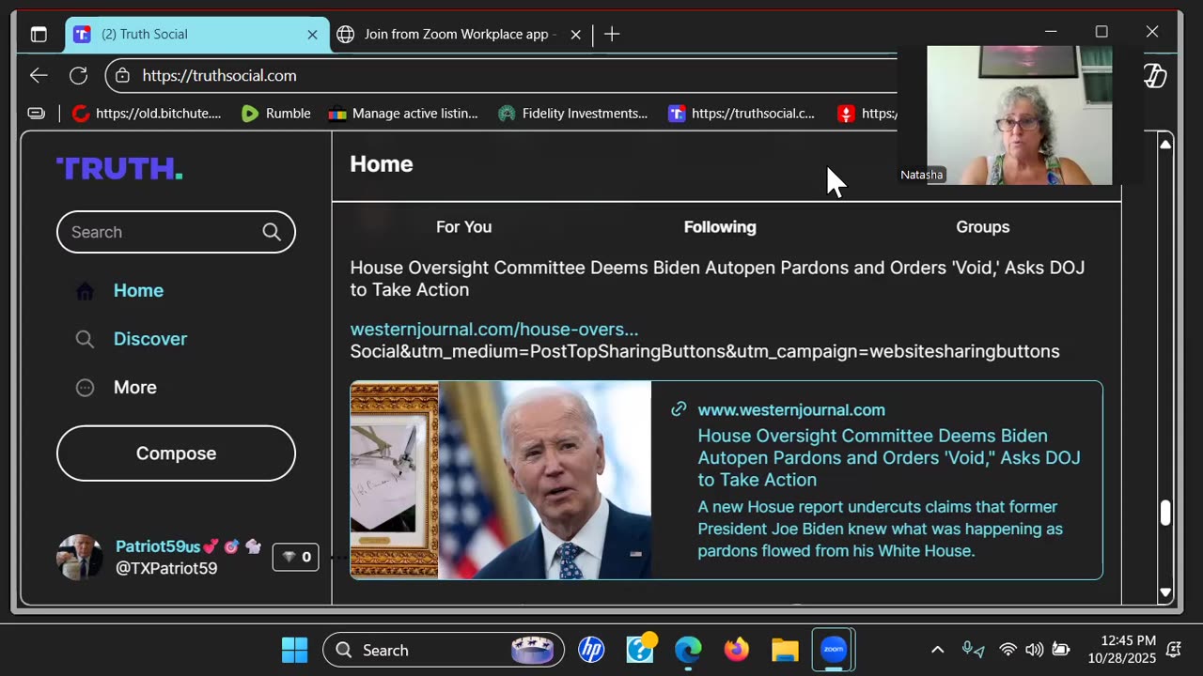1203x676 pixels.
Task: Go to Home in the sidebar
Action: coord(138,291)
